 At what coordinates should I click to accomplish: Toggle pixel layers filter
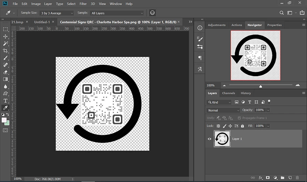[236, 102]
